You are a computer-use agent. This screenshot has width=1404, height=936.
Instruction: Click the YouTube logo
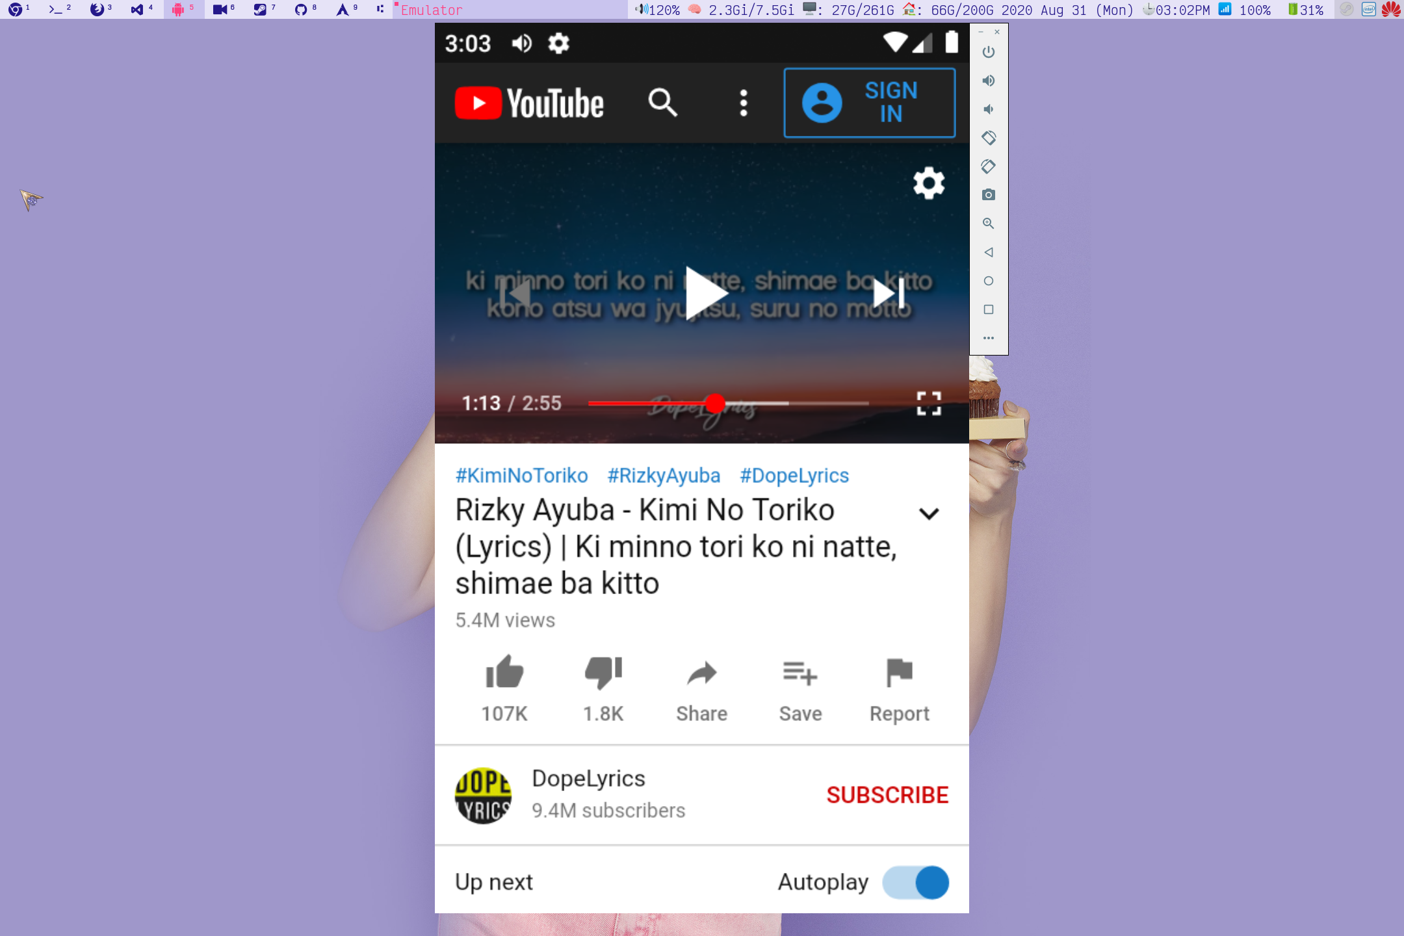click(529, 103)
